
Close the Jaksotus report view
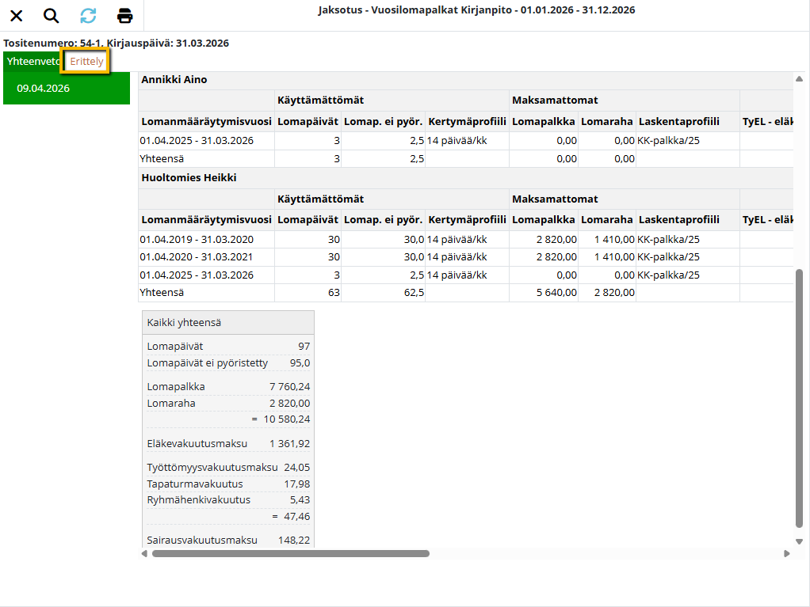coord(17,16)
